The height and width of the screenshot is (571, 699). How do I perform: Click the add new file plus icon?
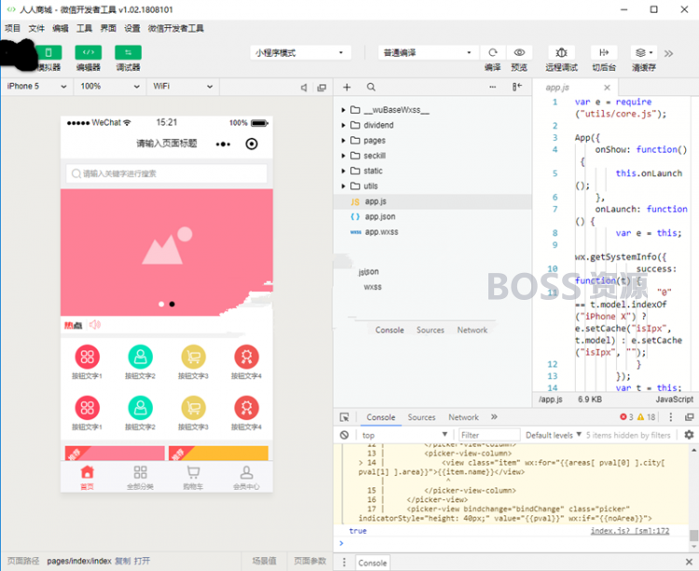pyautogui.click(x=347, y=88)
